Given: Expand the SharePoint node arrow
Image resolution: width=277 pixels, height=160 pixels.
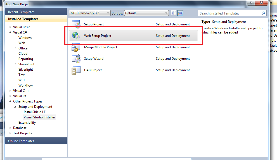Looking at the screenshot, I should pos(15,64).
